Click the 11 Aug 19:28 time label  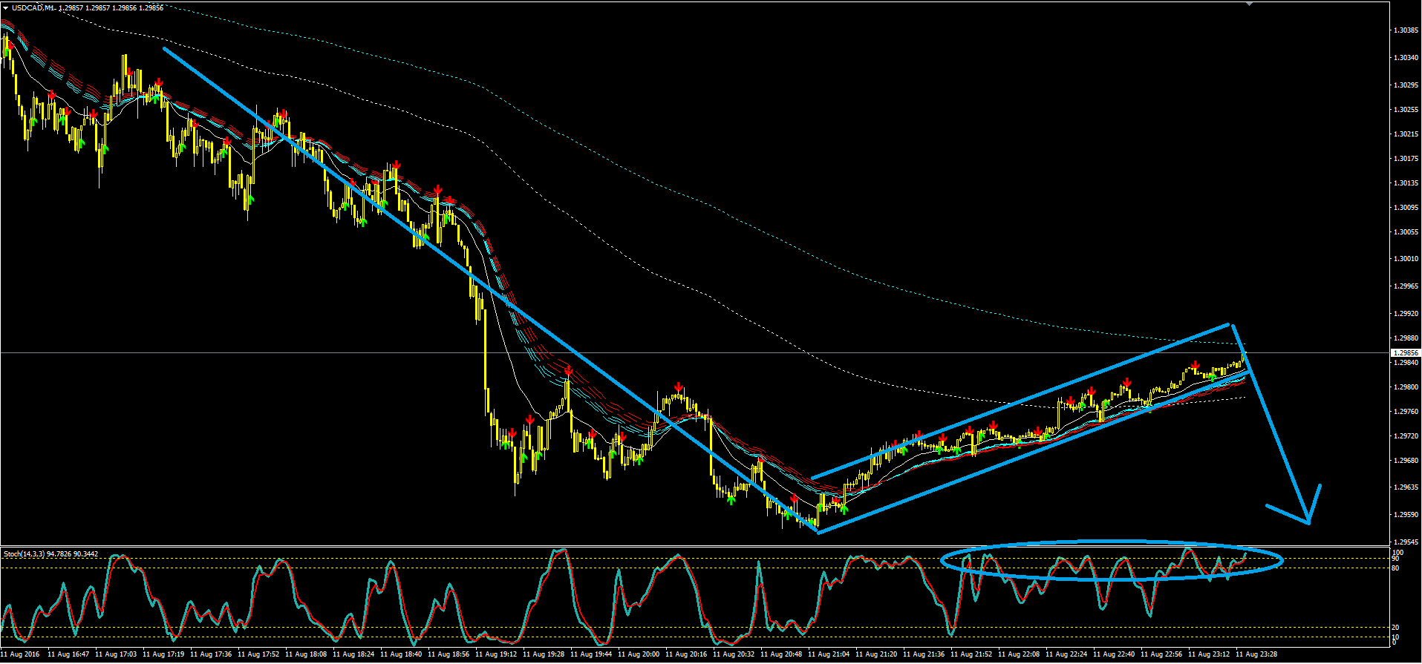point(544,654)
